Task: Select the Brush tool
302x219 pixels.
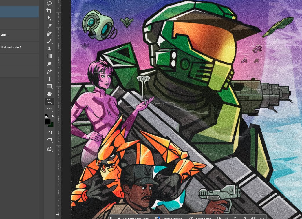Action: [49, 41]
